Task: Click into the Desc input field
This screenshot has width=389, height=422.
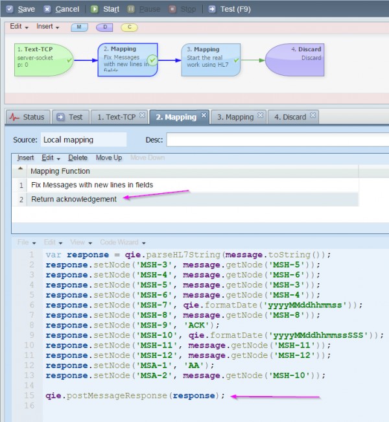Action: pyautogui.click(x=277, y=139)
